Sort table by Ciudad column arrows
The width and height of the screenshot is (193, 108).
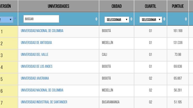131,19
